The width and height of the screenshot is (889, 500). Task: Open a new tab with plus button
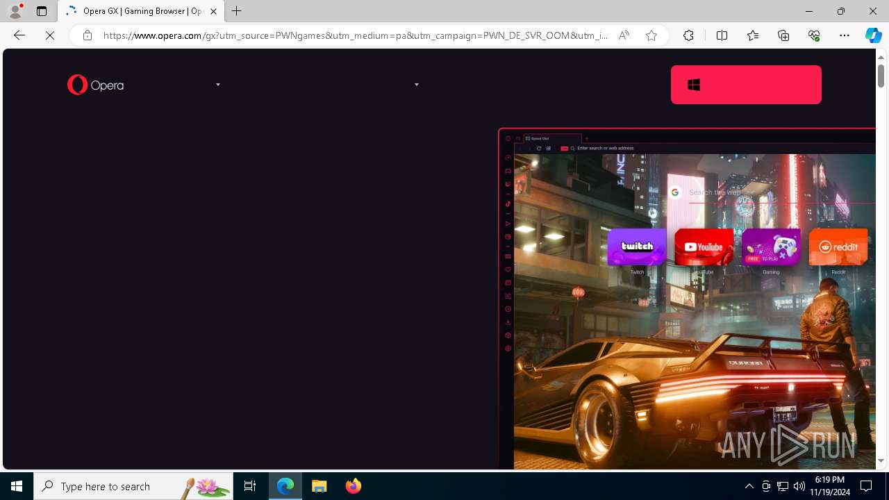pos(237,11)
